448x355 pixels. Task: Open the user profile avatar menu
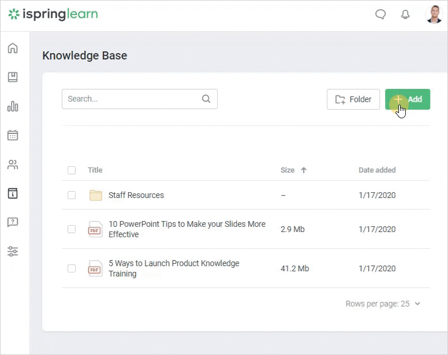(x=434, y=15)
